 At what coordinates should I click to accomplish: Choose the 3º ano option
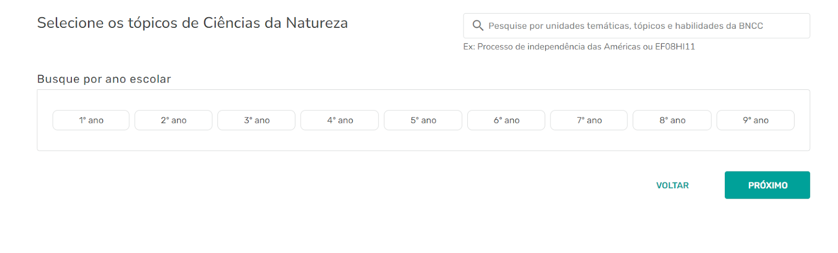pyautogui.click(x=257, y=120)
